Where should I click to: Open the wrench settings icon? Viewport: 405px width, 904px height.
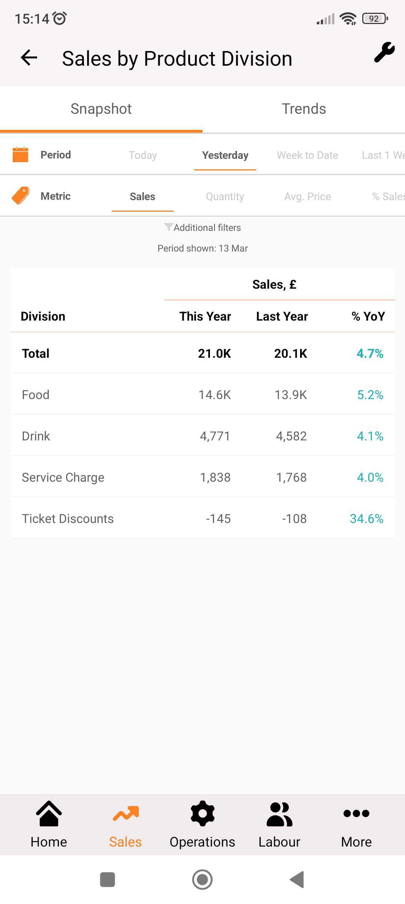tap(384, 52)
